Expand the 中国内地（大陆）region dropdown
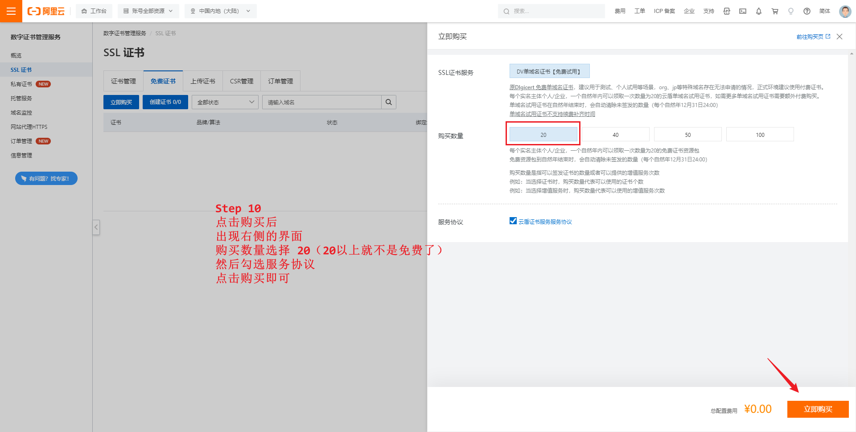Image resolution: width=856 pixels, height=432 pixels. point(220,11)
